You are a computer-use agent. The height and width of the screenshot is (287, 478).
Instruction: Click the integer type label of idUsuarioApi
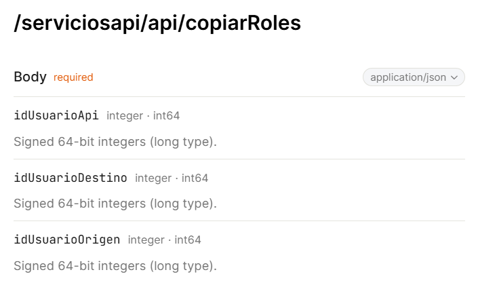pos(125,116)
